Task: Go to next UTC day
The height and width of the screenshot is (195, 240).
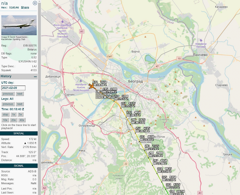Action: 20,94
